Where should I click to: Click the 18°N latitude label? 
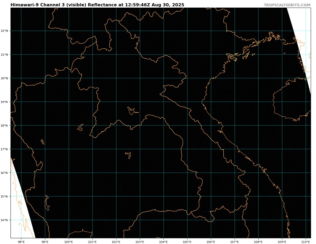(x=4, y=126)
